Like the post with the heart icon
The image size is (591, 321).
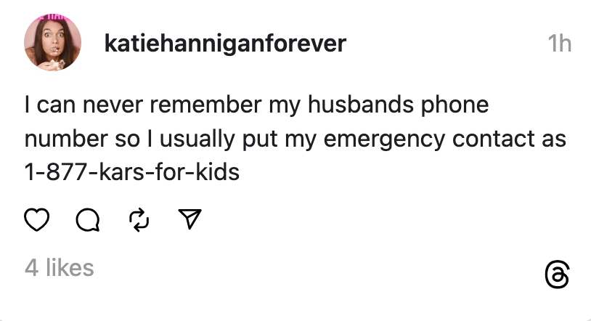pyautogui.click(x=37, y=219)
